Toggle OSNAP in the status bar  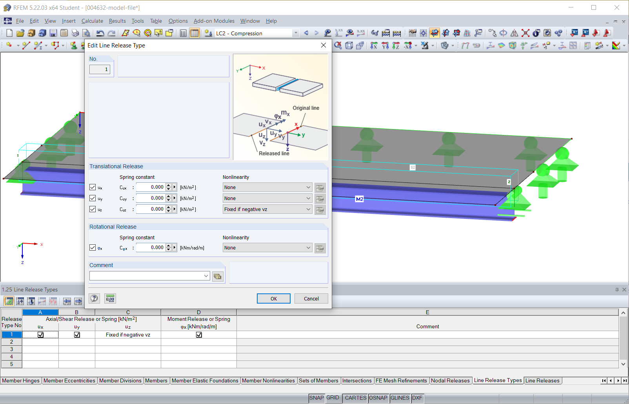click(x=378, y=398)
